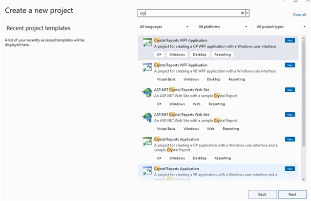Click in the template search field
Viewport: 311px width, 201px height.
pos(189,13)
